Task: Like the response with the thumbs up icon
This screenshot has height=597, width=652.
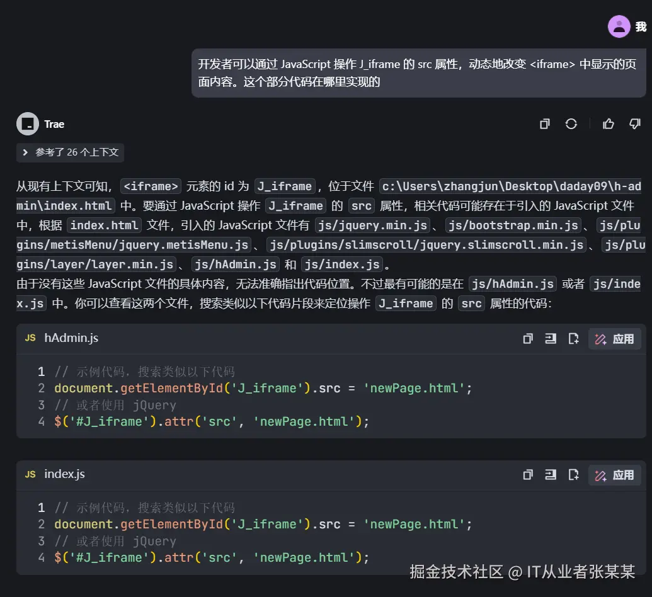Action: 608,124
